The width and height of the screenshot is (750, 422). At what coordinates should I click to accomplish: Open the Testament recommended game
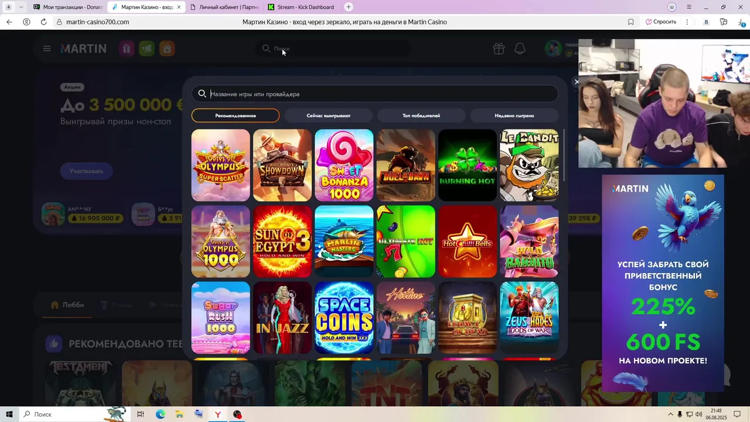pyautogui.click(x=80, y=383)
